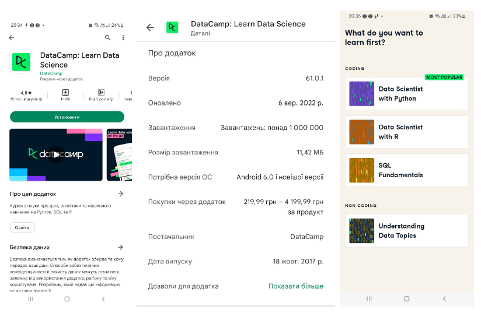The width and height of the screenshot is (481, 313).
Task: Tap the 11 MB download size icon
Action: 65,93
